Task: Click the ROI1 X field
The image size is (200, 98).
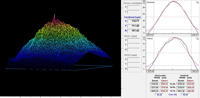Action: (133, 40)
